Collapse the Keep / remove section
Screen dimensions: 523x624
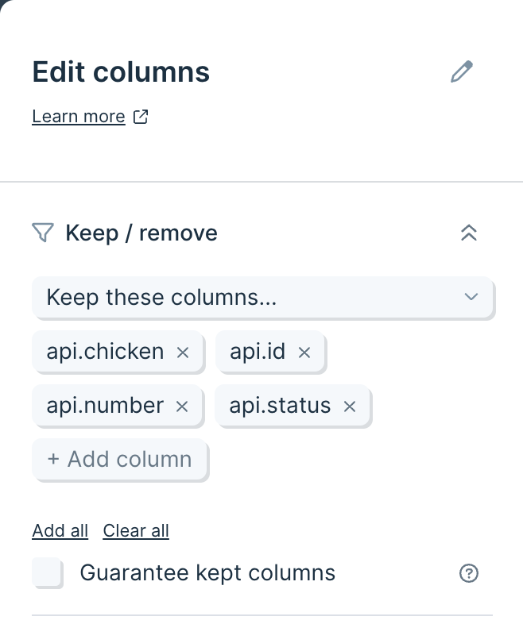[469, 233]
